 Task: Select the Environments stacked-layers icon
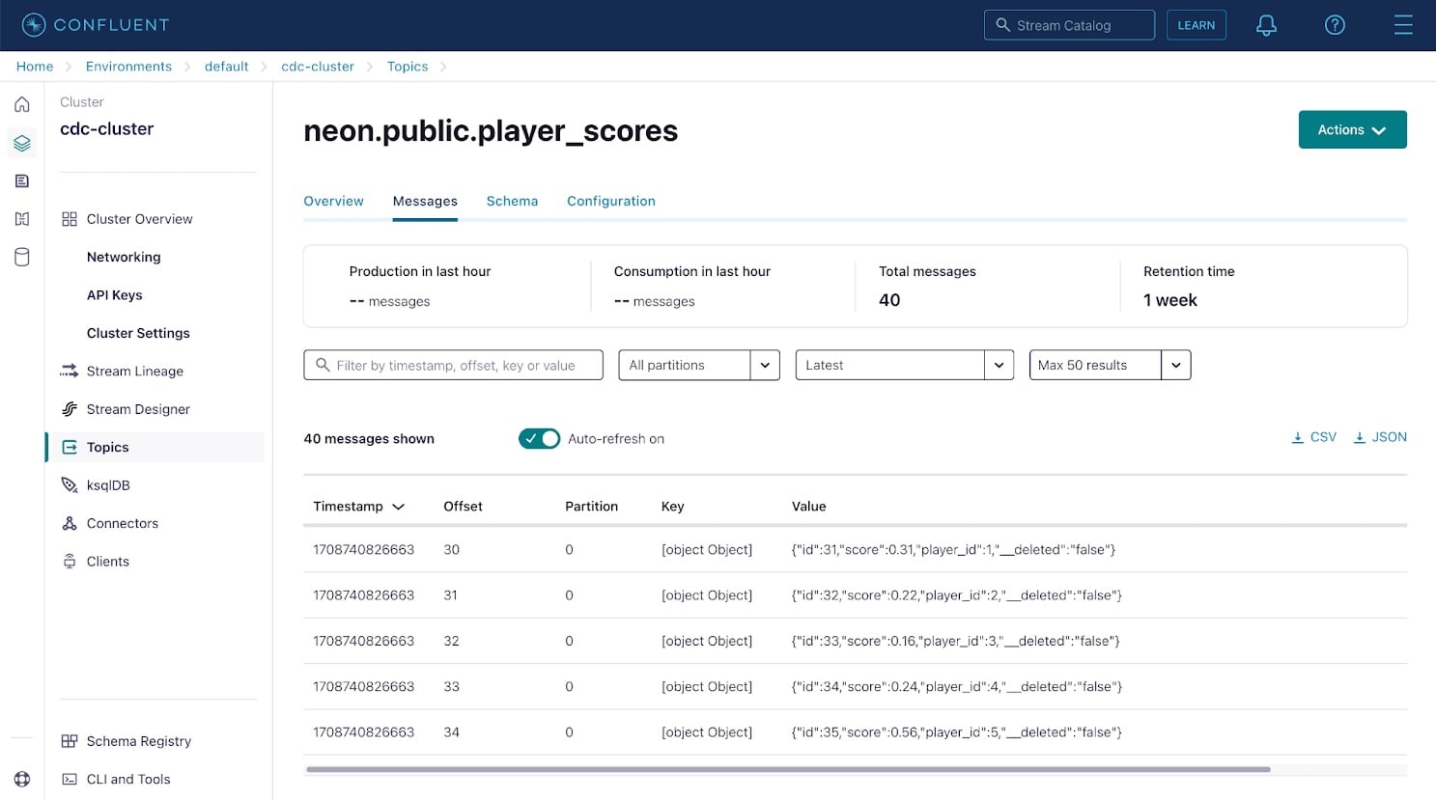pyautogui.click(x=22, y=142)
